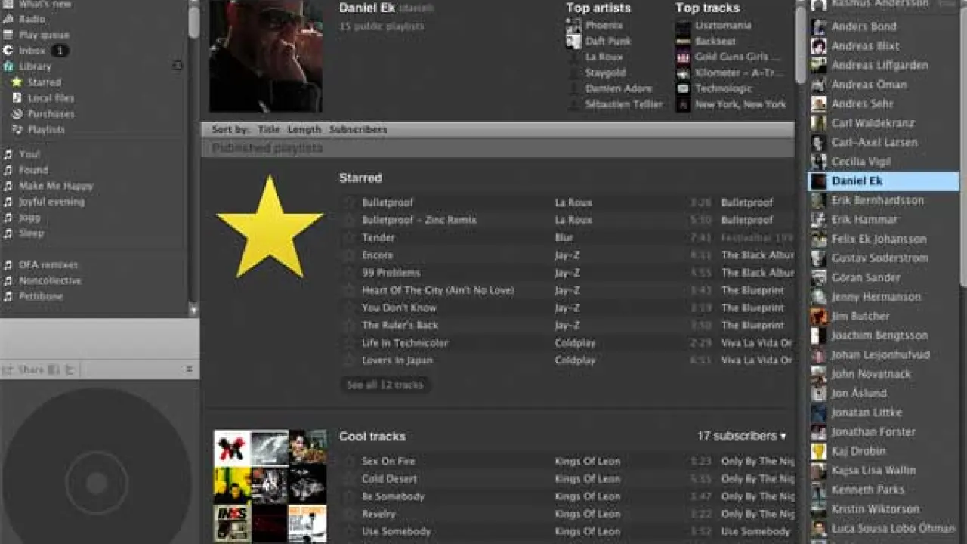Open La Roux in Top artists

pos(604,57)
